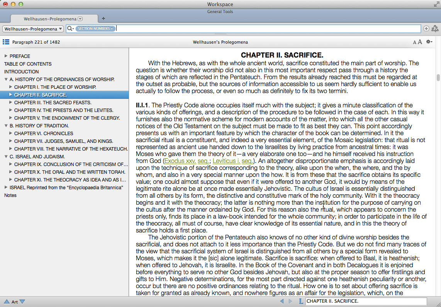The image size is (441, 307).
Task: Click the text pane vertical scrollbar thumb
Action: coord(438,77)
